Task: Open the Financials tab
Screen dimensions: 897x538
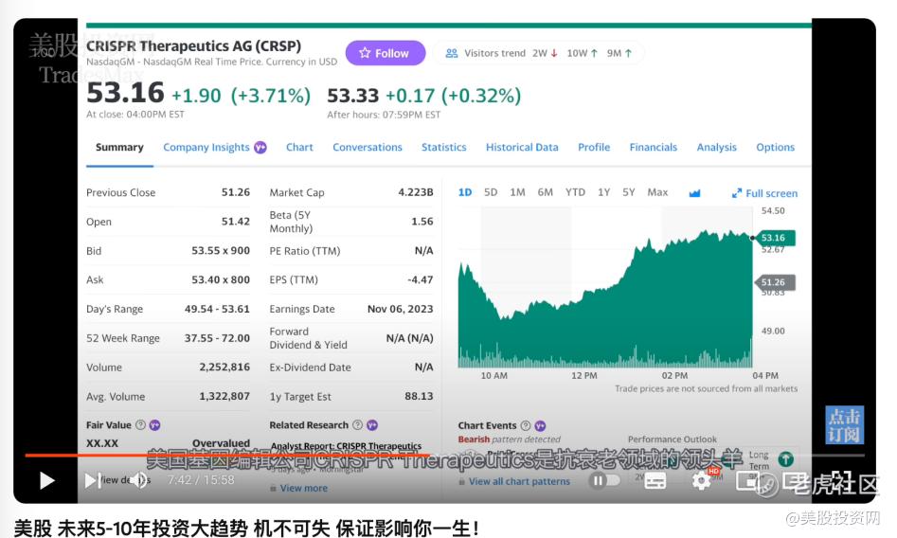Action: pos(654,147)
